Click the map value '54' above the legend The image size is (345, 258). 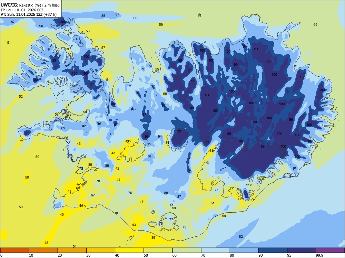pos(75,246)
